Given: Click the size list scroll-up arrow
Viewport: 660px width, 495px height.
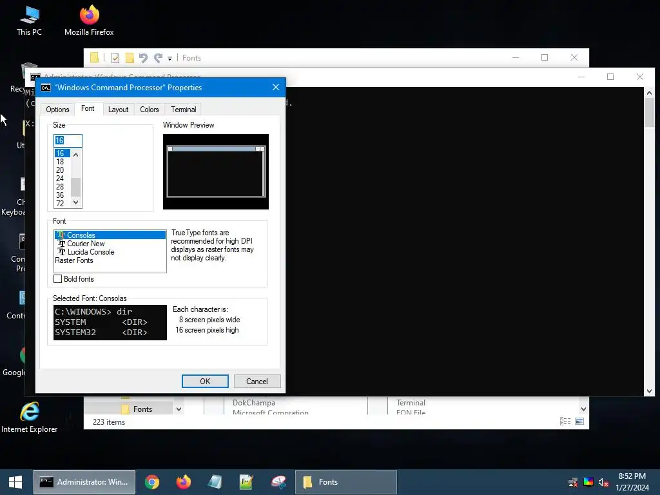Looking at the screenshot, I should coord(76,155).
